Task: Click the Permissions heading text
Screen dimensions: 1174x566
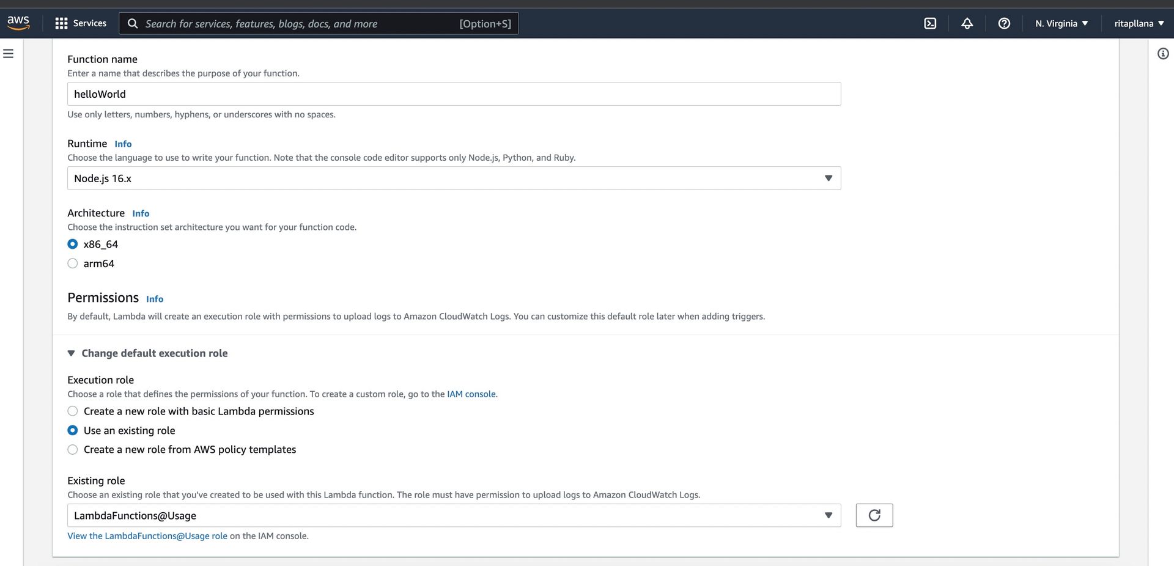Action: pos(103,298)
